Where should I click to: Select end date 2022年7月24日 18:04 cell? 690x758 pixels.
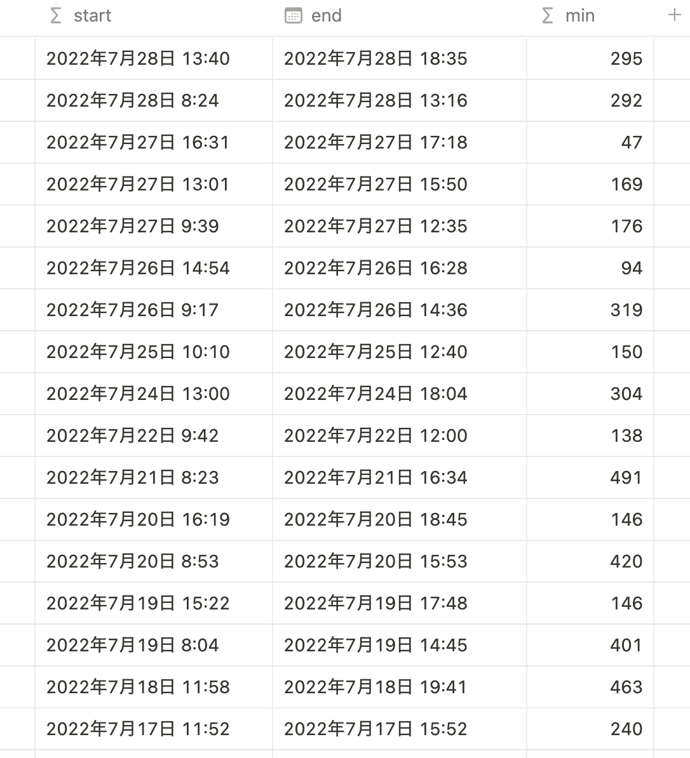(x=400, y=394)
